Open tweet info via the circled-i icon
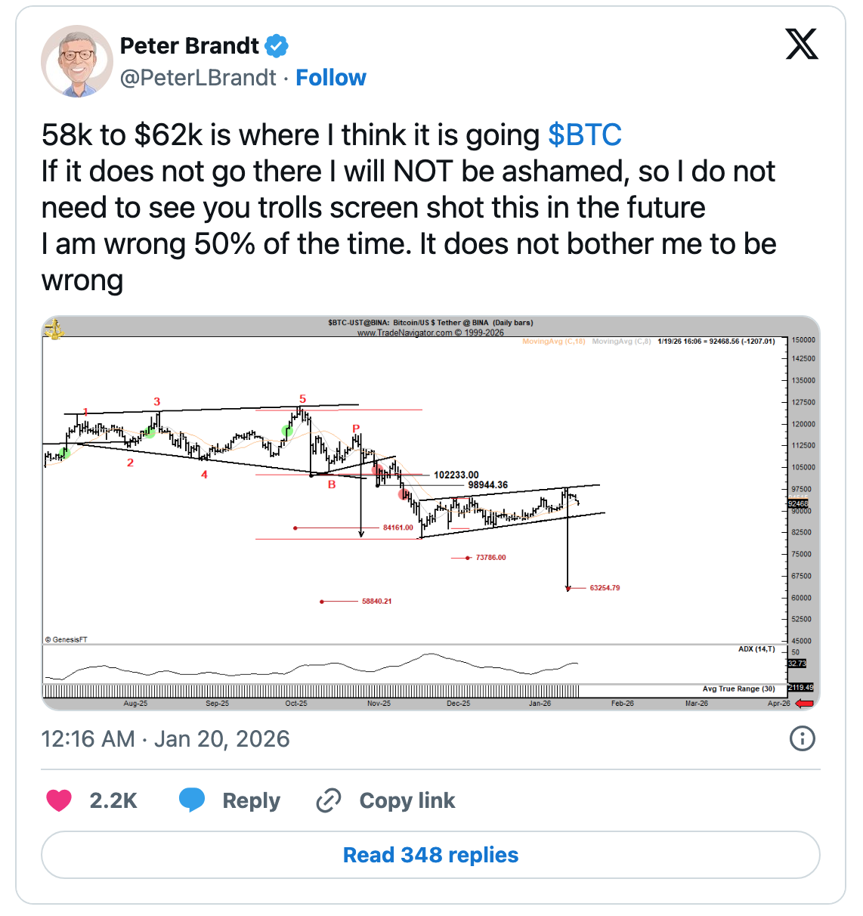Viewport: 863px width, 916px height. pos(803,738)
